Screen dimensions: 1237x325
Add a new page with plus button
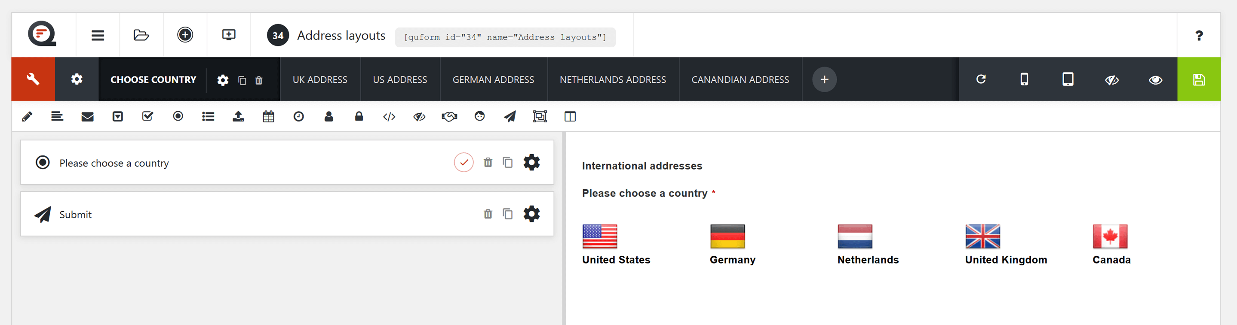[824, 79]
